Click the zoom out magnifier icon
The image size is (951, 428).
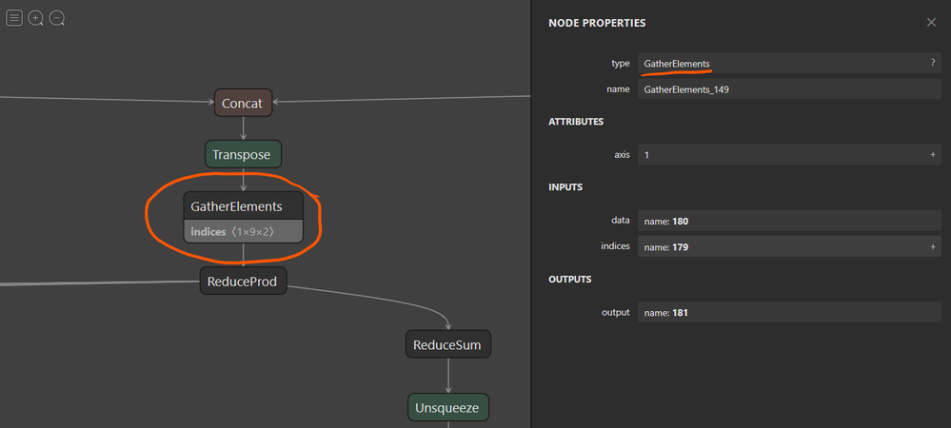[57, 18]
